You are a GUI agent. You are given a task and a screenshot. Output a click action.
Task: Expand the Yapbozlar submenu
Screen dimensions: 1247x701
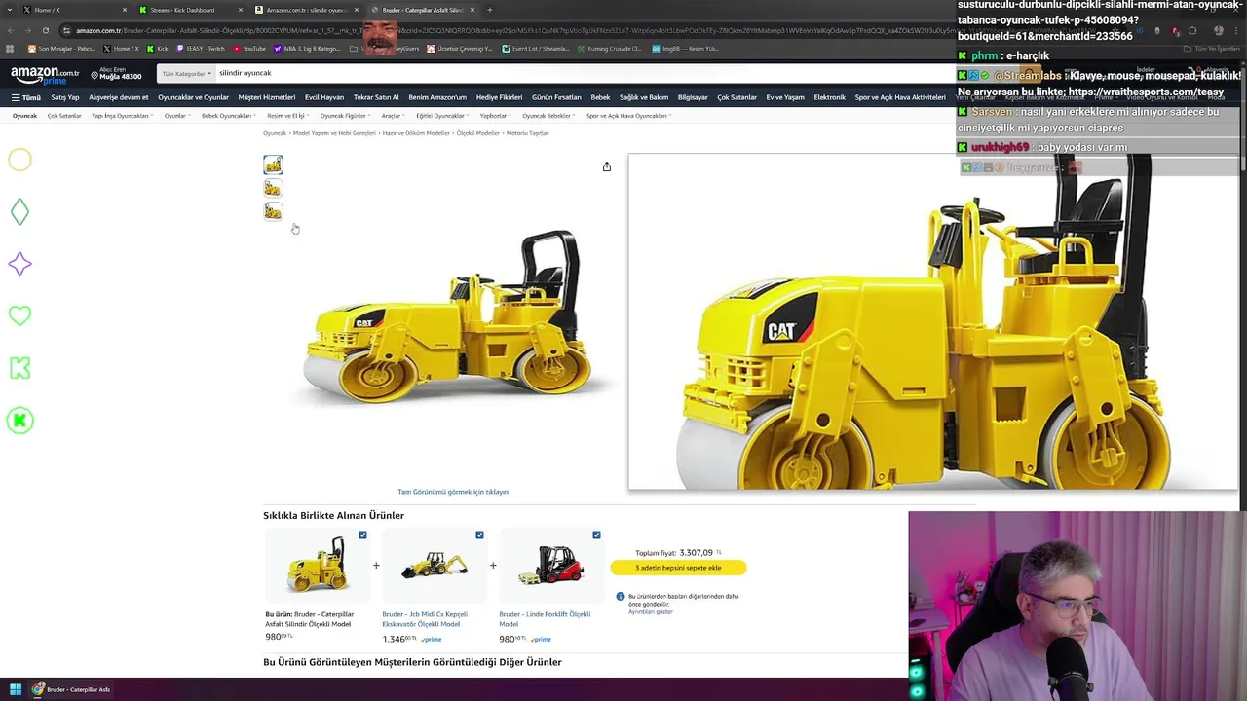coord(496,116)
